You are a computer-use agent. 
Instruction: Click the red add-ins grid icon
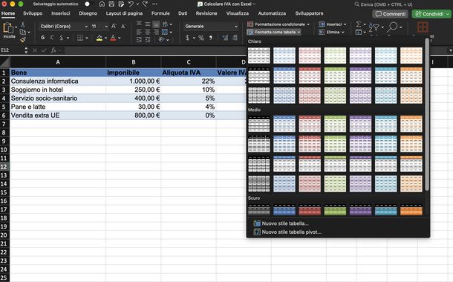coord(423,27)
